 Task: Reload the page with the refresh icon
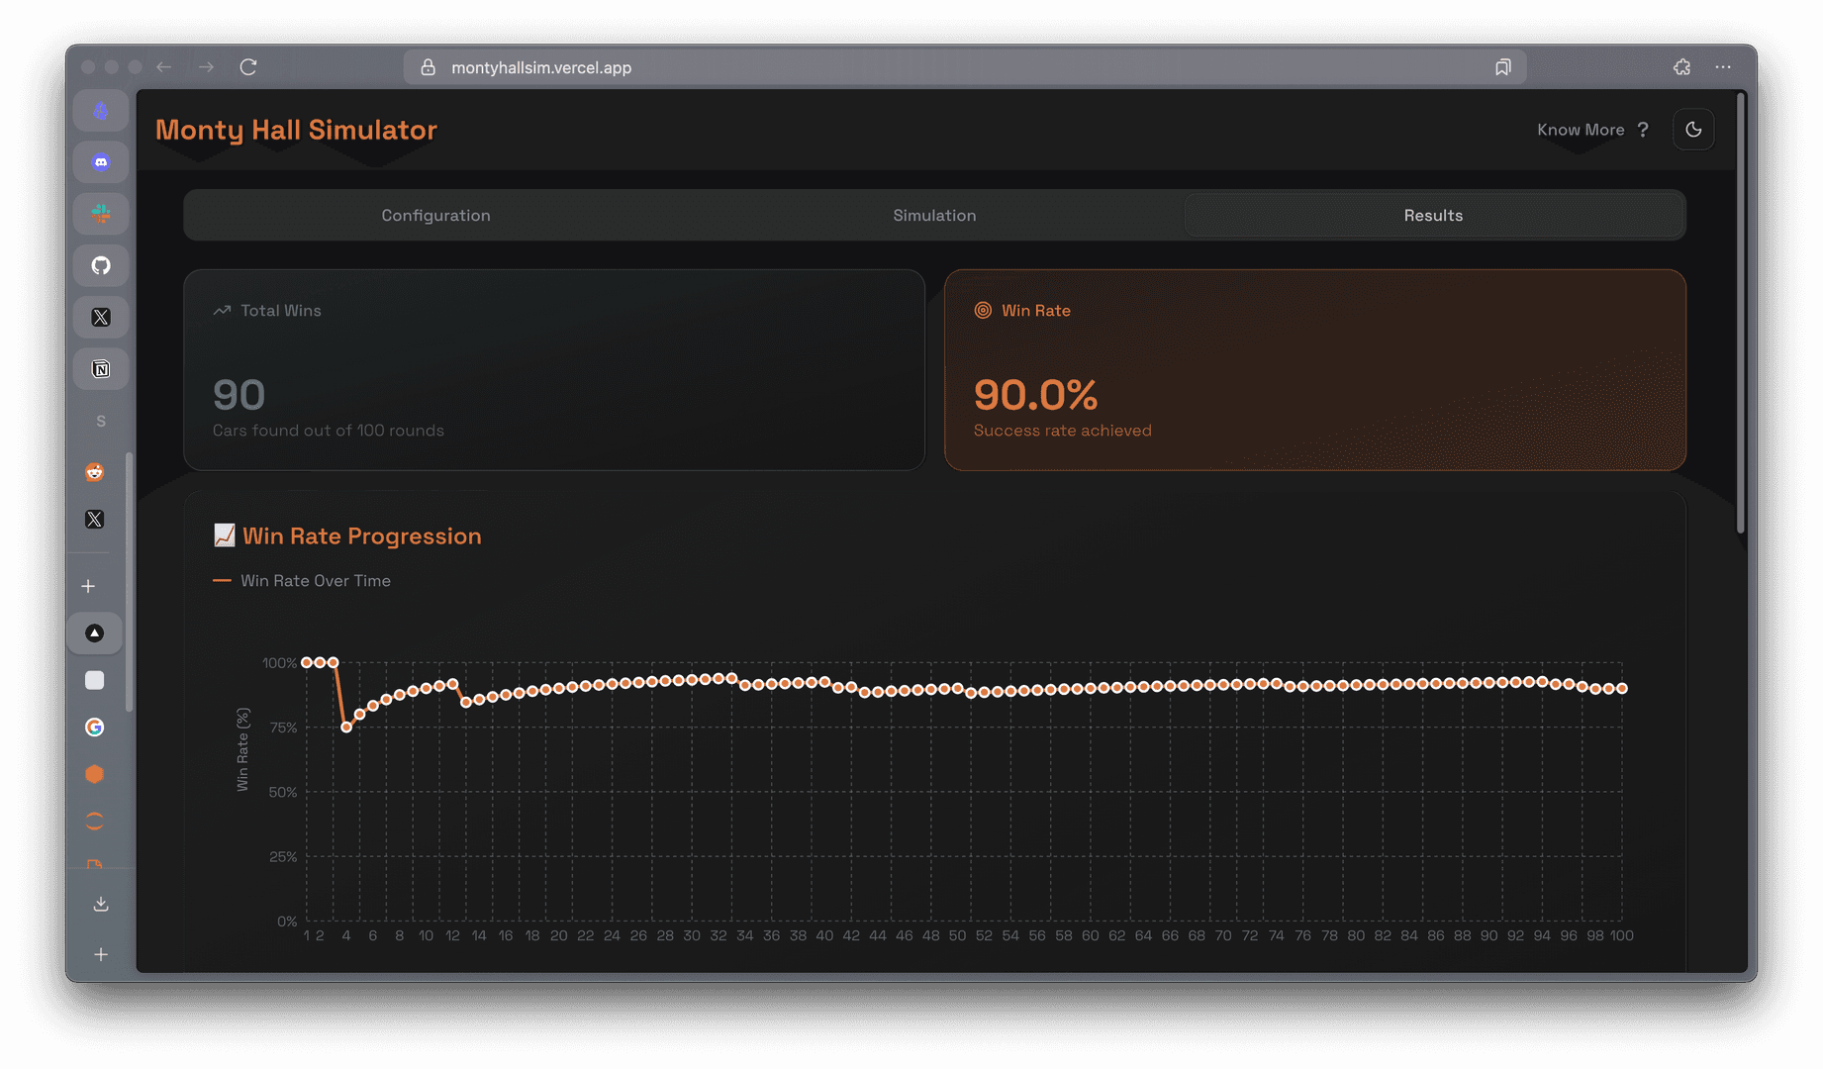[x=248, y=67]
